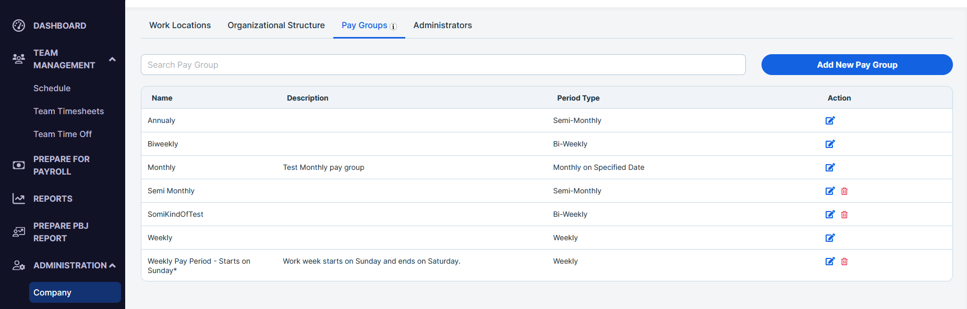Switch to Work Locations tab
This screenshot has width=967, height=309.
click(x=180, y=25)
